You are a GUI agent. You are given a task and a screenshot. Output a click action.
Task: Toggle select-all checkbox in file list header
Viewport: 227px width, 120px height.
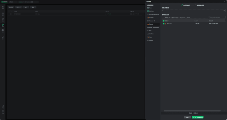[164, 21]
